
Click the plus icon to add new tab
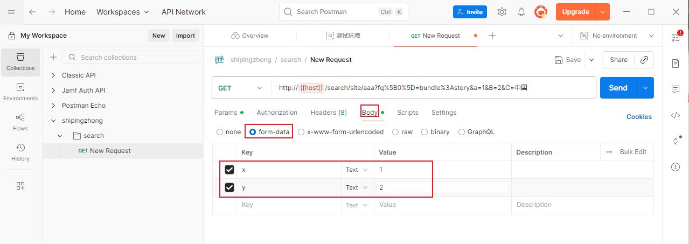[492, 36]
